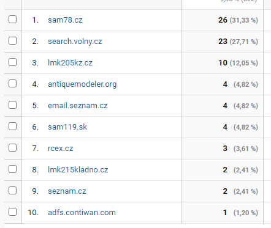Check the adfs.contiwan.com row box
The width and height of the screenshot is (271, 228).
(x=12, y=212)
